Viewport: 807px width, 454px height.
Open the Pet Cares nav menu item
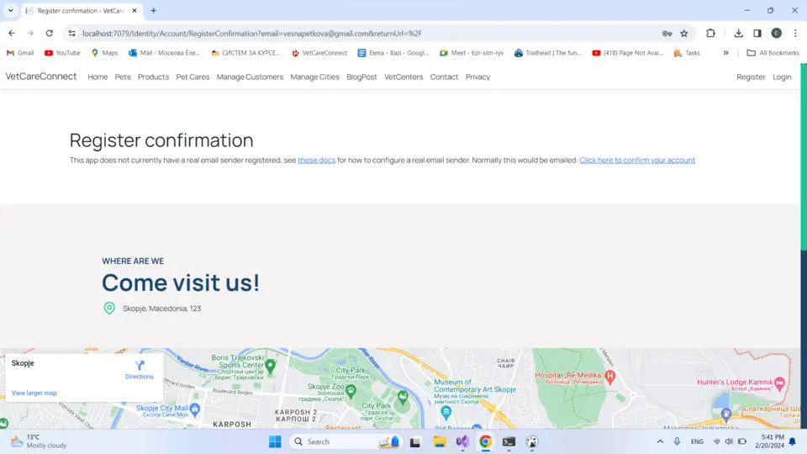[x=193, y=77]
